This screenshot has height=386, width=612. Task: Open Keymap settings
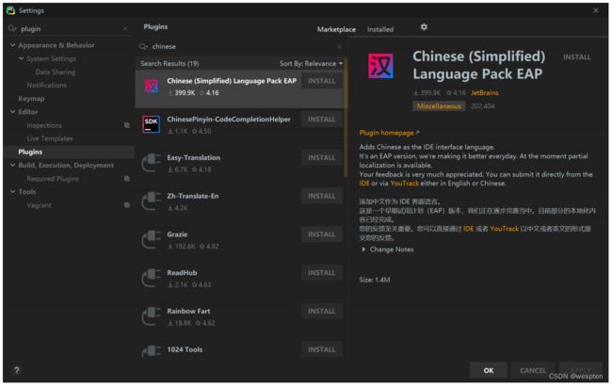coord(31,99)
